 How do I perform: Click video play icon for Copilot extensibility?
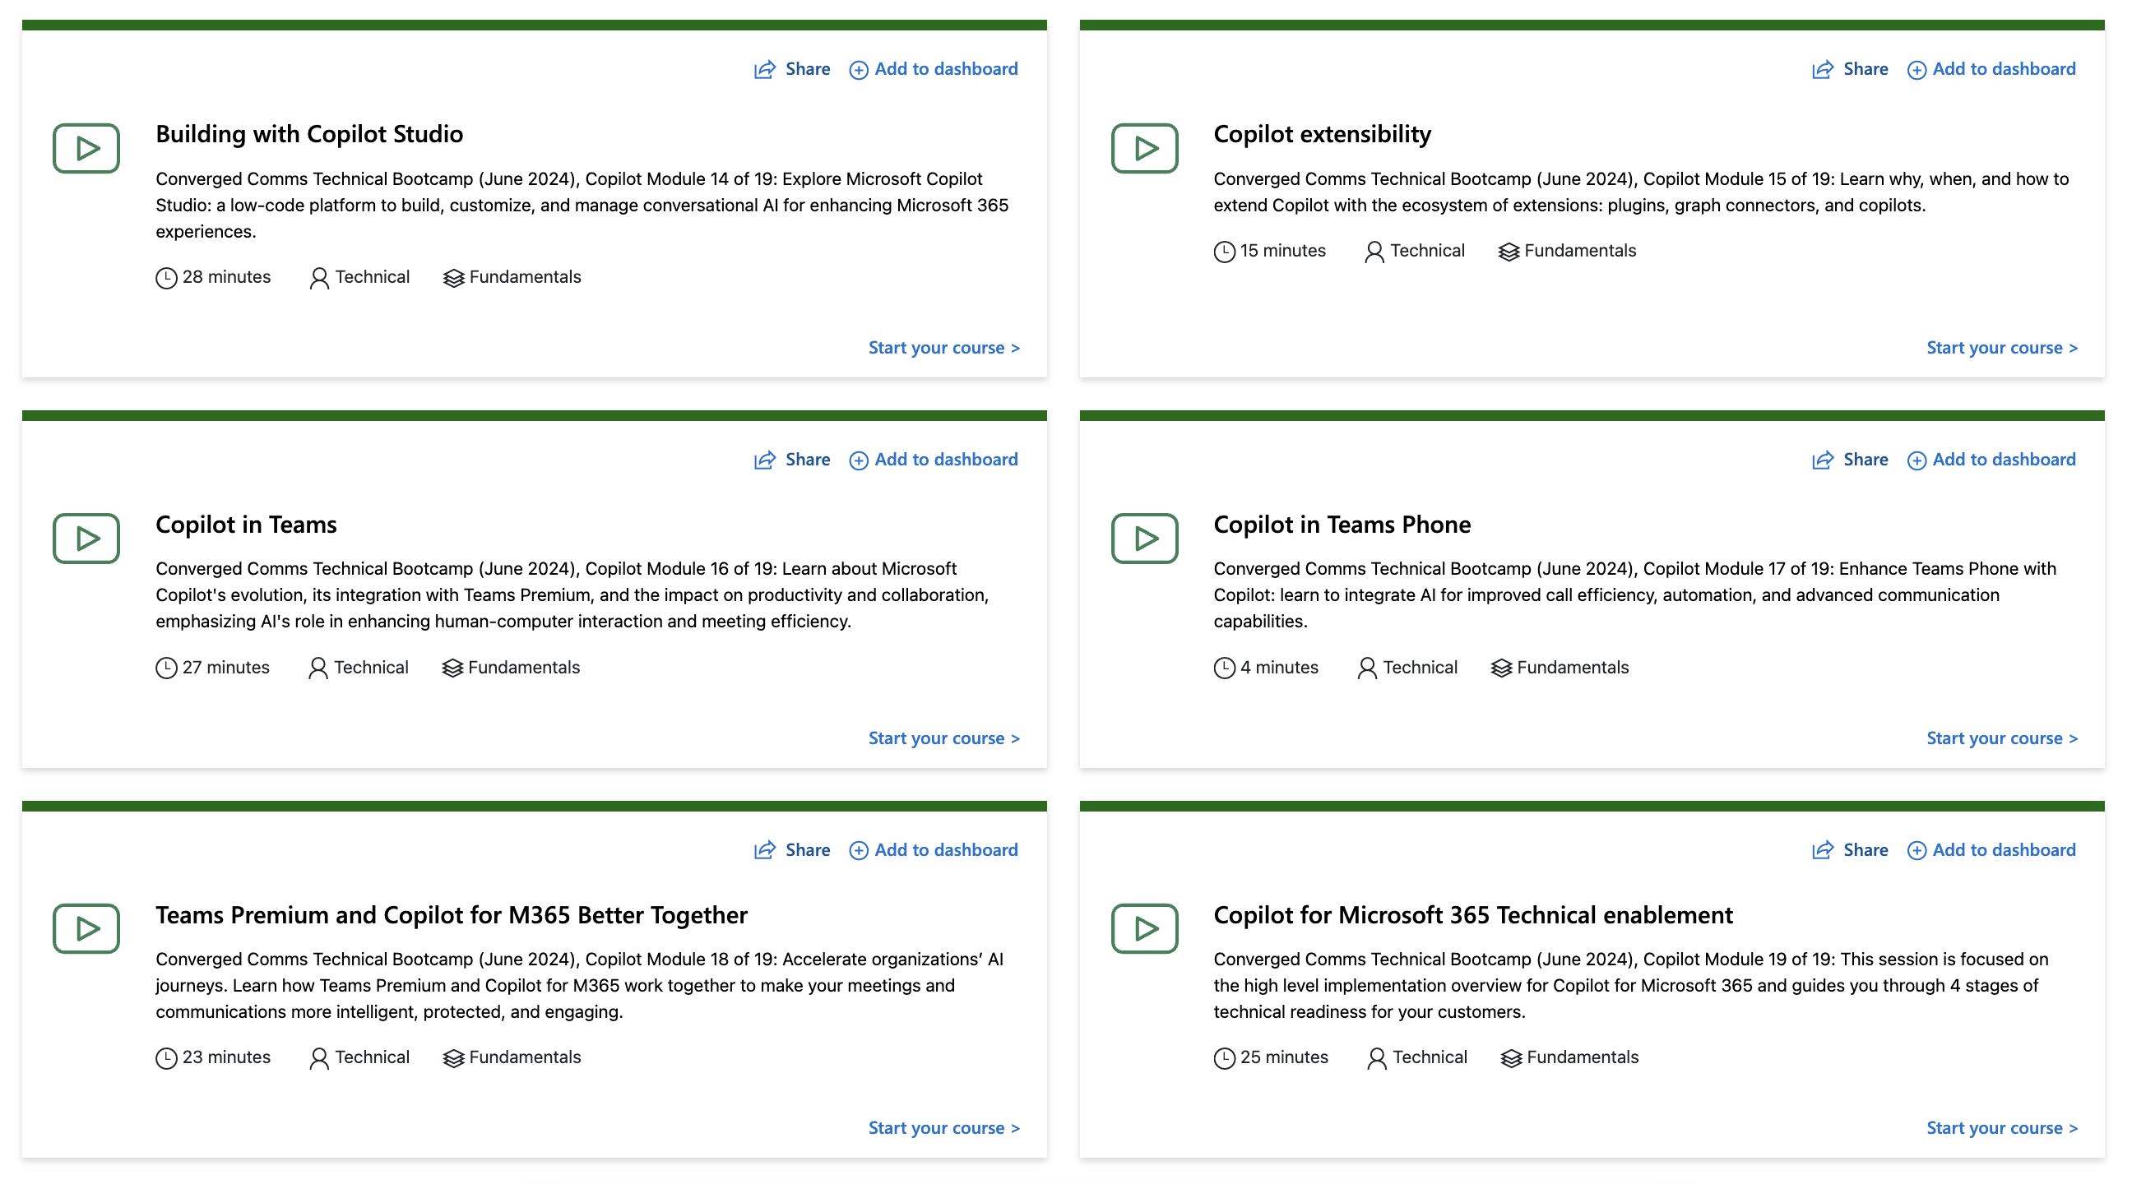1144,148
